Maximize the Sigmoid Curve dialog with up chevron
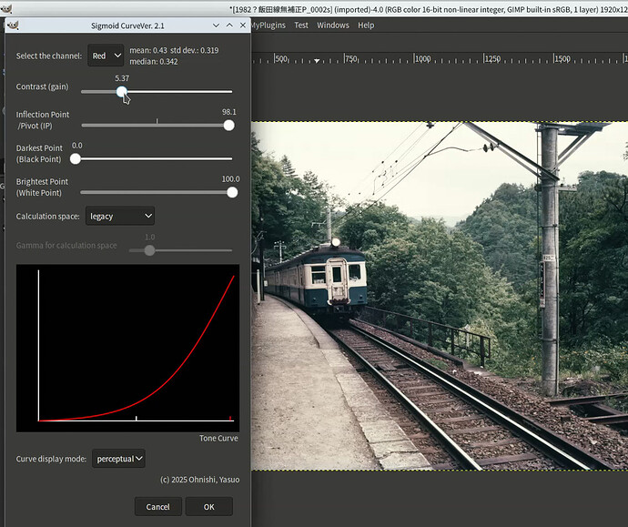Screen dimensions: 628x527 tap(229, 25)
